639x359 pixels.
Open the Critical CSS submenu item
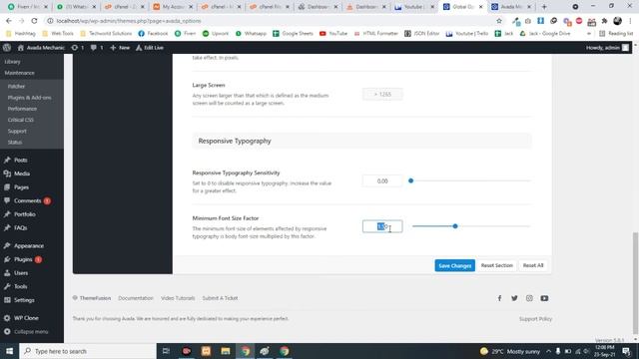pyautogui.click(x=21, y=120)
